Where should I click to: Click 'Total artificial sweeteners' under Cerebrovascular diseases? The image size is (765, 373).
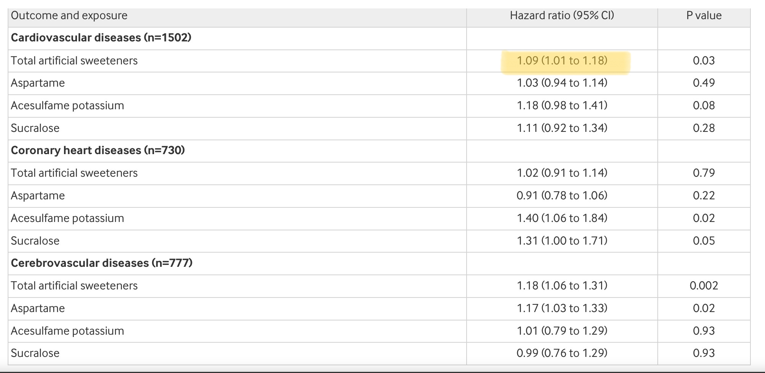click(x=74, y=286)
